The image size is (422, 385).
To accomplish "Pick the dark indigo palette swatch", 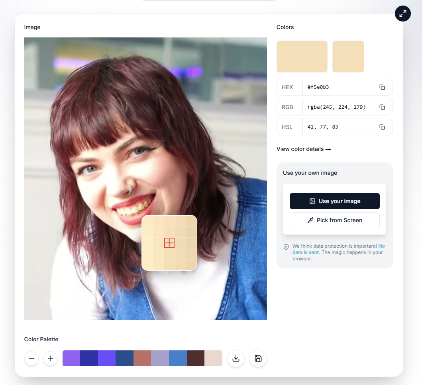I will [89, 358].
